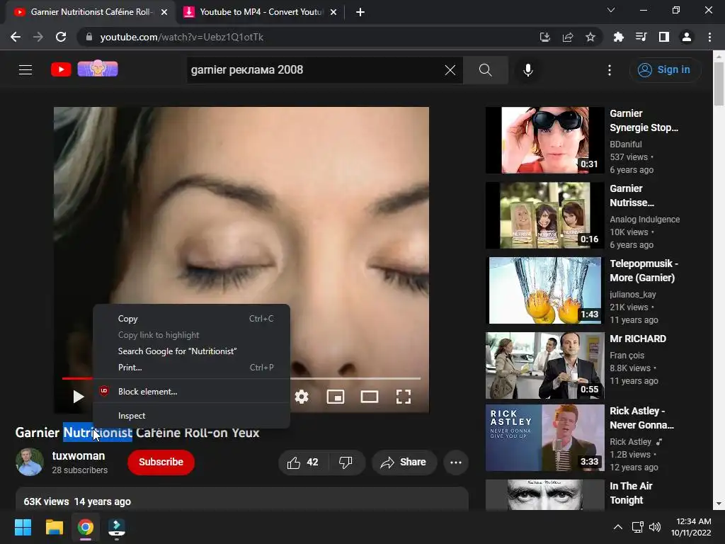Like the video (42 likes)
This screenshot has height=544, width=725.
click(303, 462)
